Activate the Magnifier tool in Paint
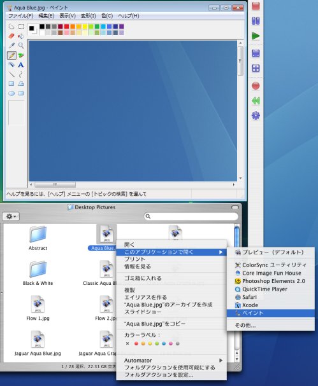 point(21,46)
